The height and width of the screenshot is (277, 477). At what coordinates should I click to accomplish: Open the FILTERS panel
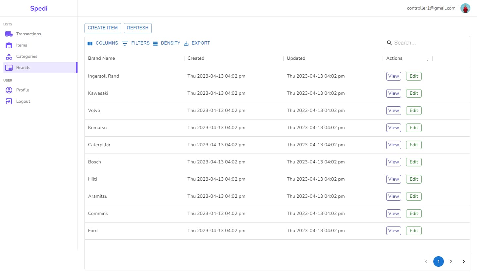point(136,43)
